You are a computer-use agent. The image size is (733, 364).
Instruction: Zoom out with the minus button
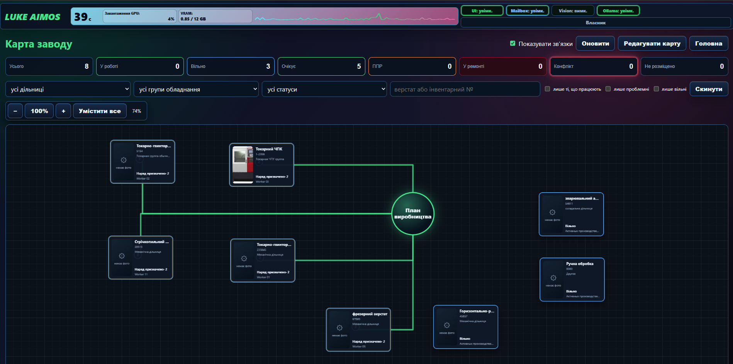tap(15, 111)
